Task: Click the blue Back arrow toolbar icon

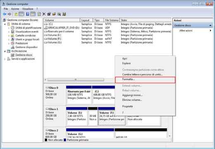Action: [x=5, y=14]
